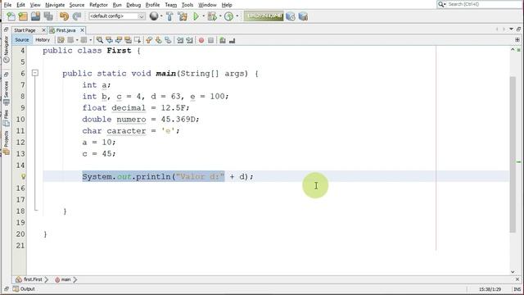Open the editor Forward history dropdown arrow
524x295 pixels.
(91, 40)
